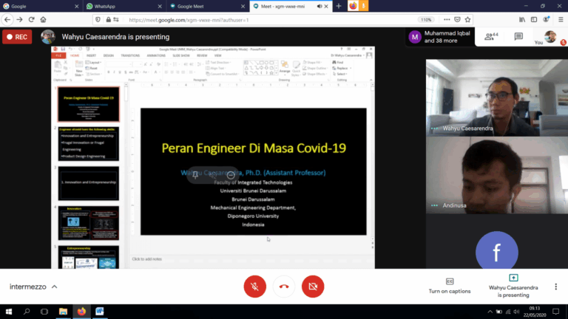Click Firefox icon in taskbar
The width and height of the screenshot is (568, 319).
pos(81,312)
